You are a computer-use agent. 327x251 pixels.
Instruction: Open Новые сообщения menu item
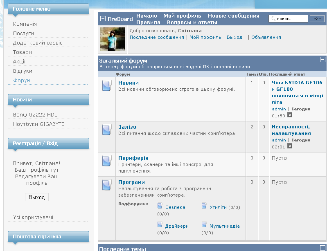tap(234, 16)
